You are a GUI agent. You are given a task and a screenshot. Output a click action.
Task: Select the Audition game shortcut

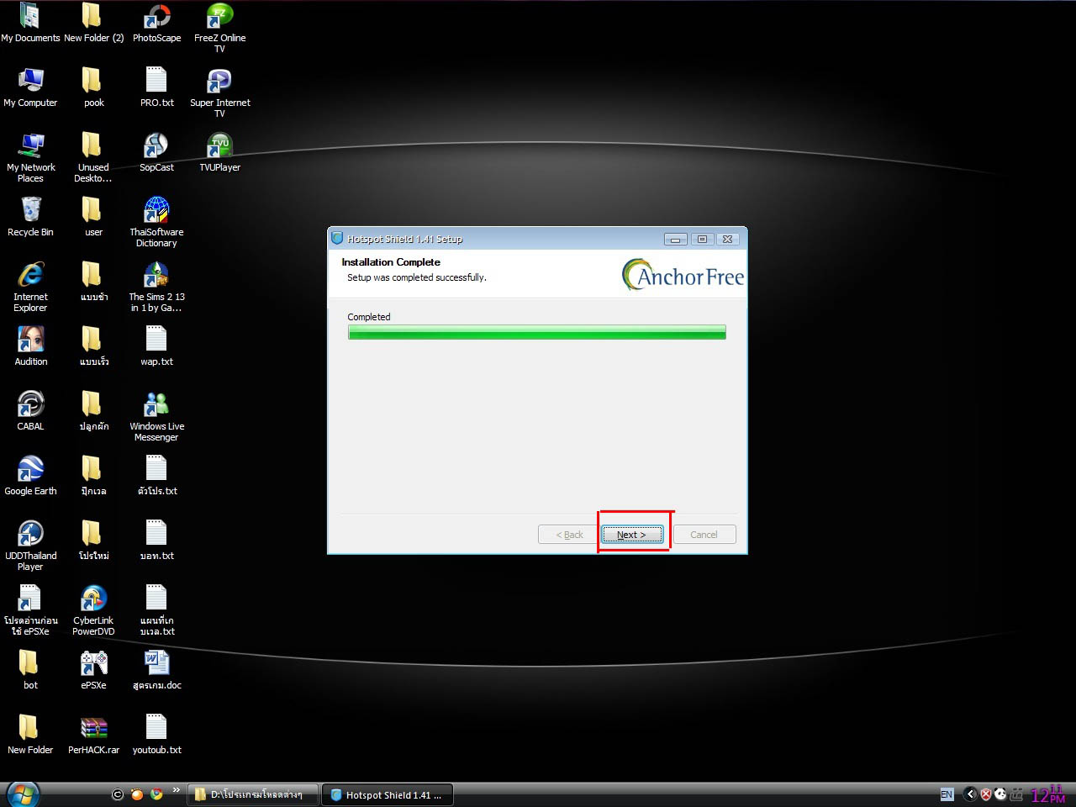(30, 346)
